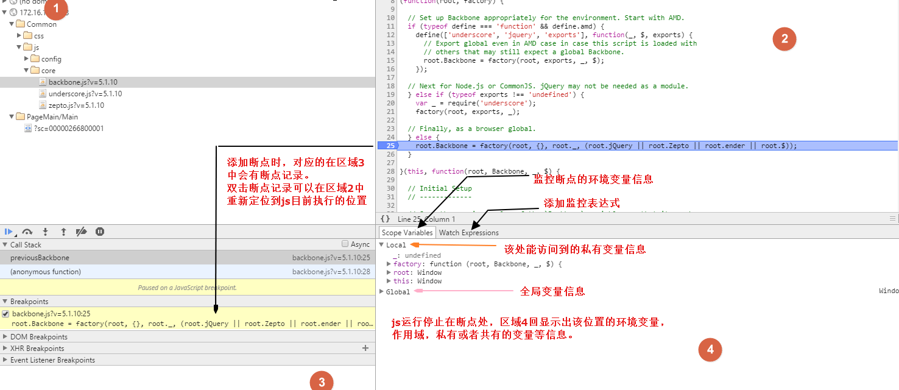Viewport: 899px width, 390px height.
Task: Expand the Event Listener Breakpoints section
Action: coord(5,360)
